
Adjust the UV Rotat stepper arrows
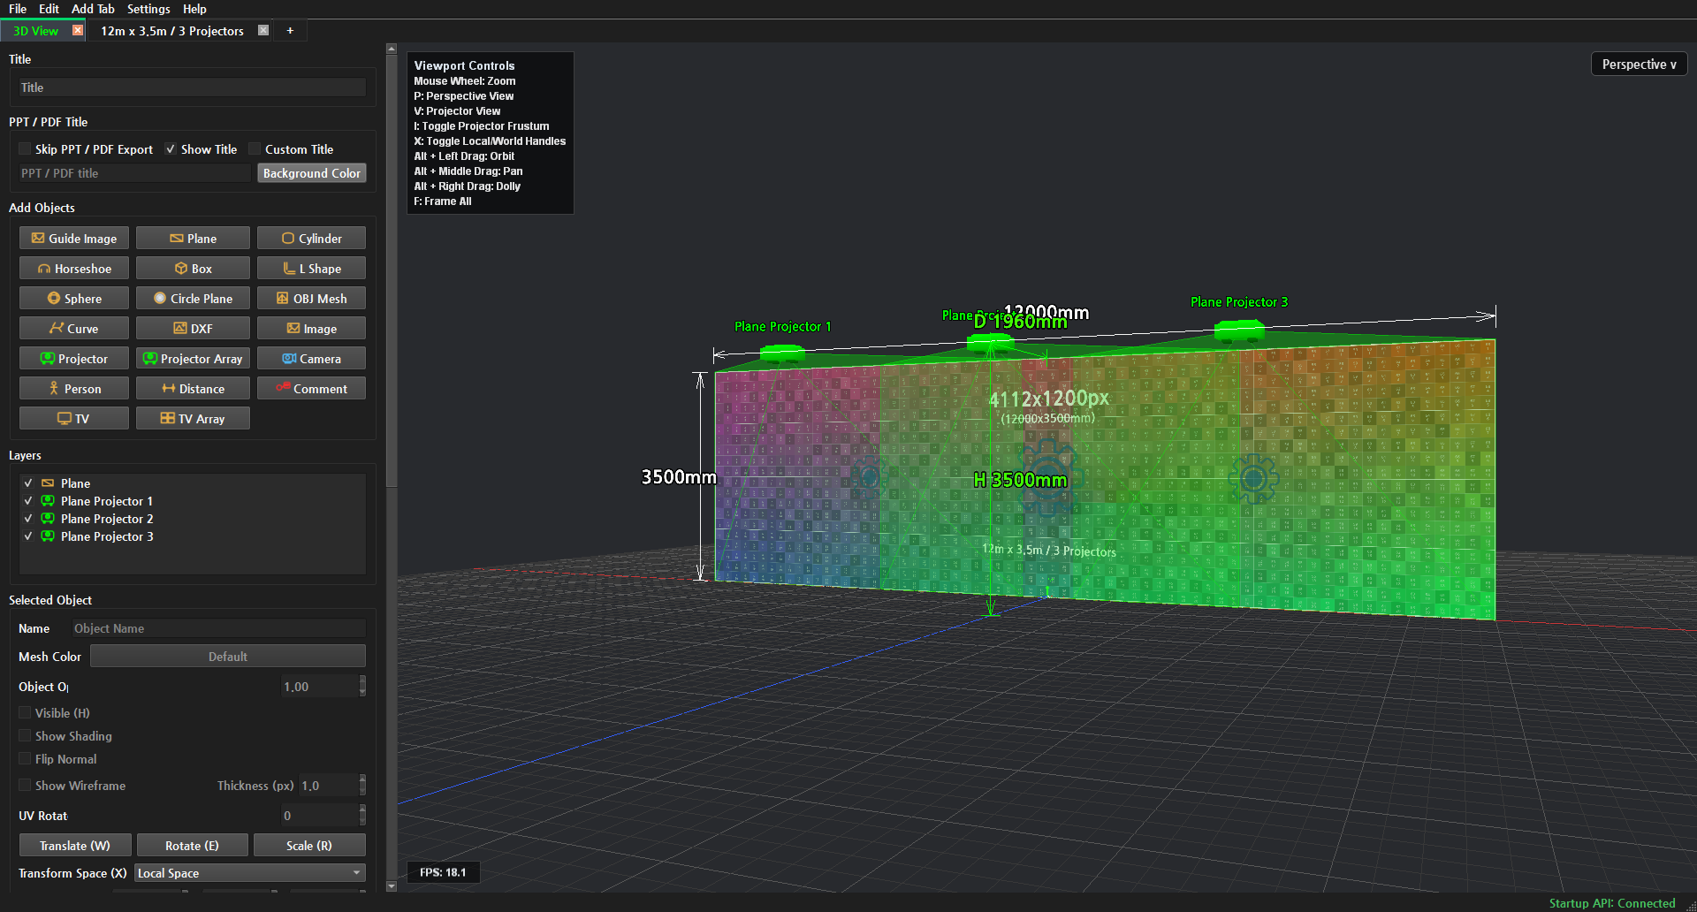(362, 816)
